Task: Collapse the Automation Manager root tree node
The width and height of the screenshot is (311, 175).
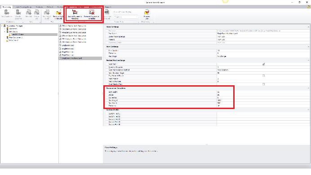Action: coord(2,26)
